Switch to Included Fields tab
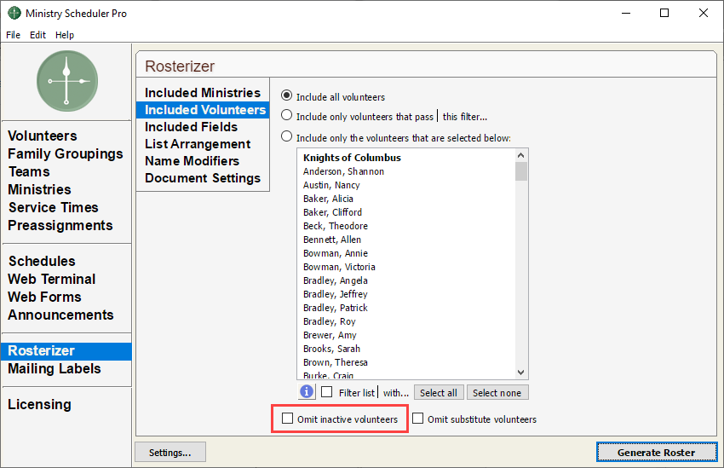 [203, 126]
